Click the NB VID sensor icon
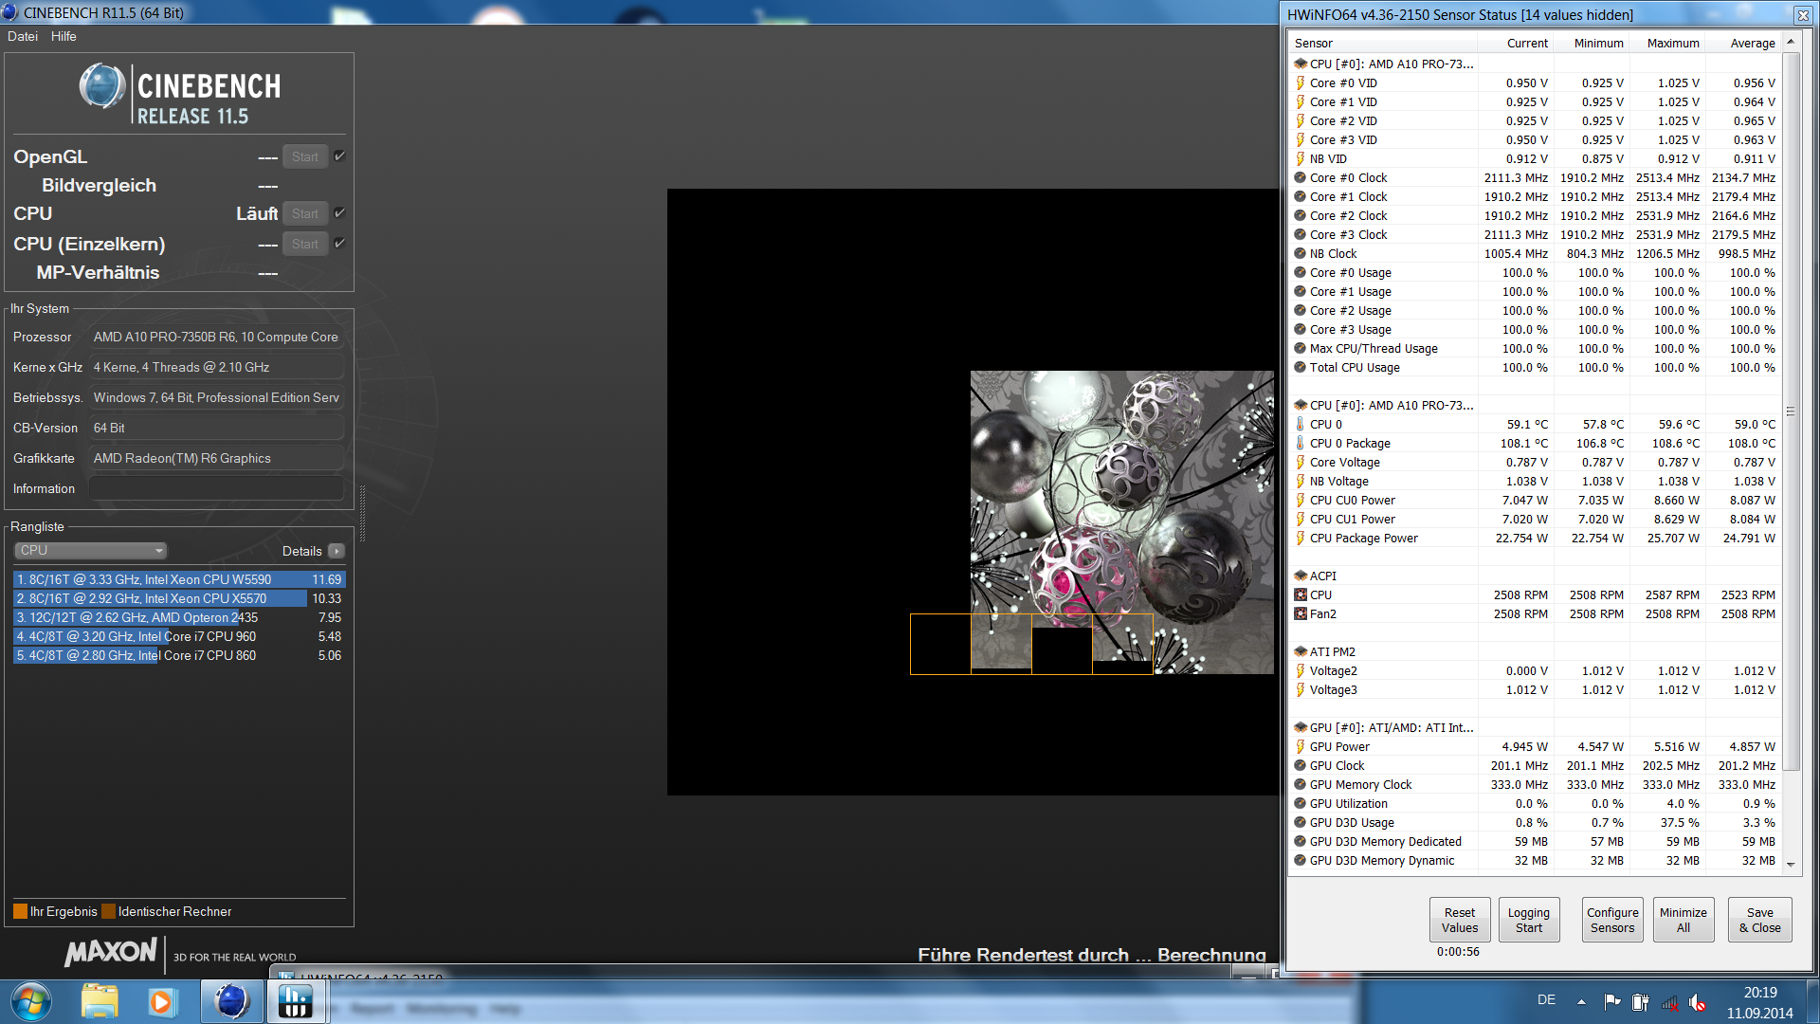Viewport: 1820px width, 1024px height. (x=1301, y=159)
